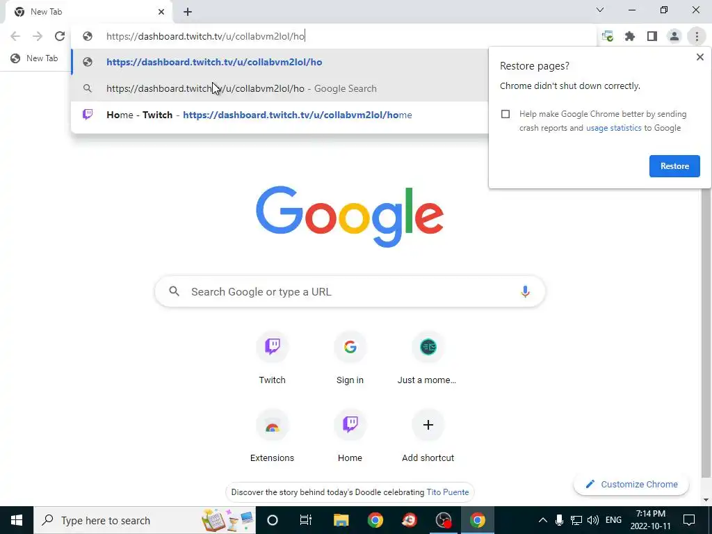
Task: Open a new tab with plus button
Action: [x=188, y=12]
